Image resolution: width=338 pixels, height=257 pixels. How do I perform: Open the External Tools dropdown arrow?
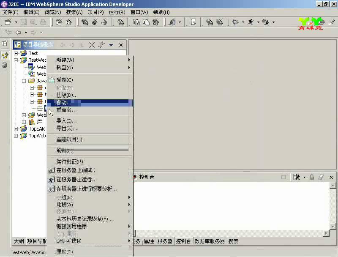pos(273,22)
